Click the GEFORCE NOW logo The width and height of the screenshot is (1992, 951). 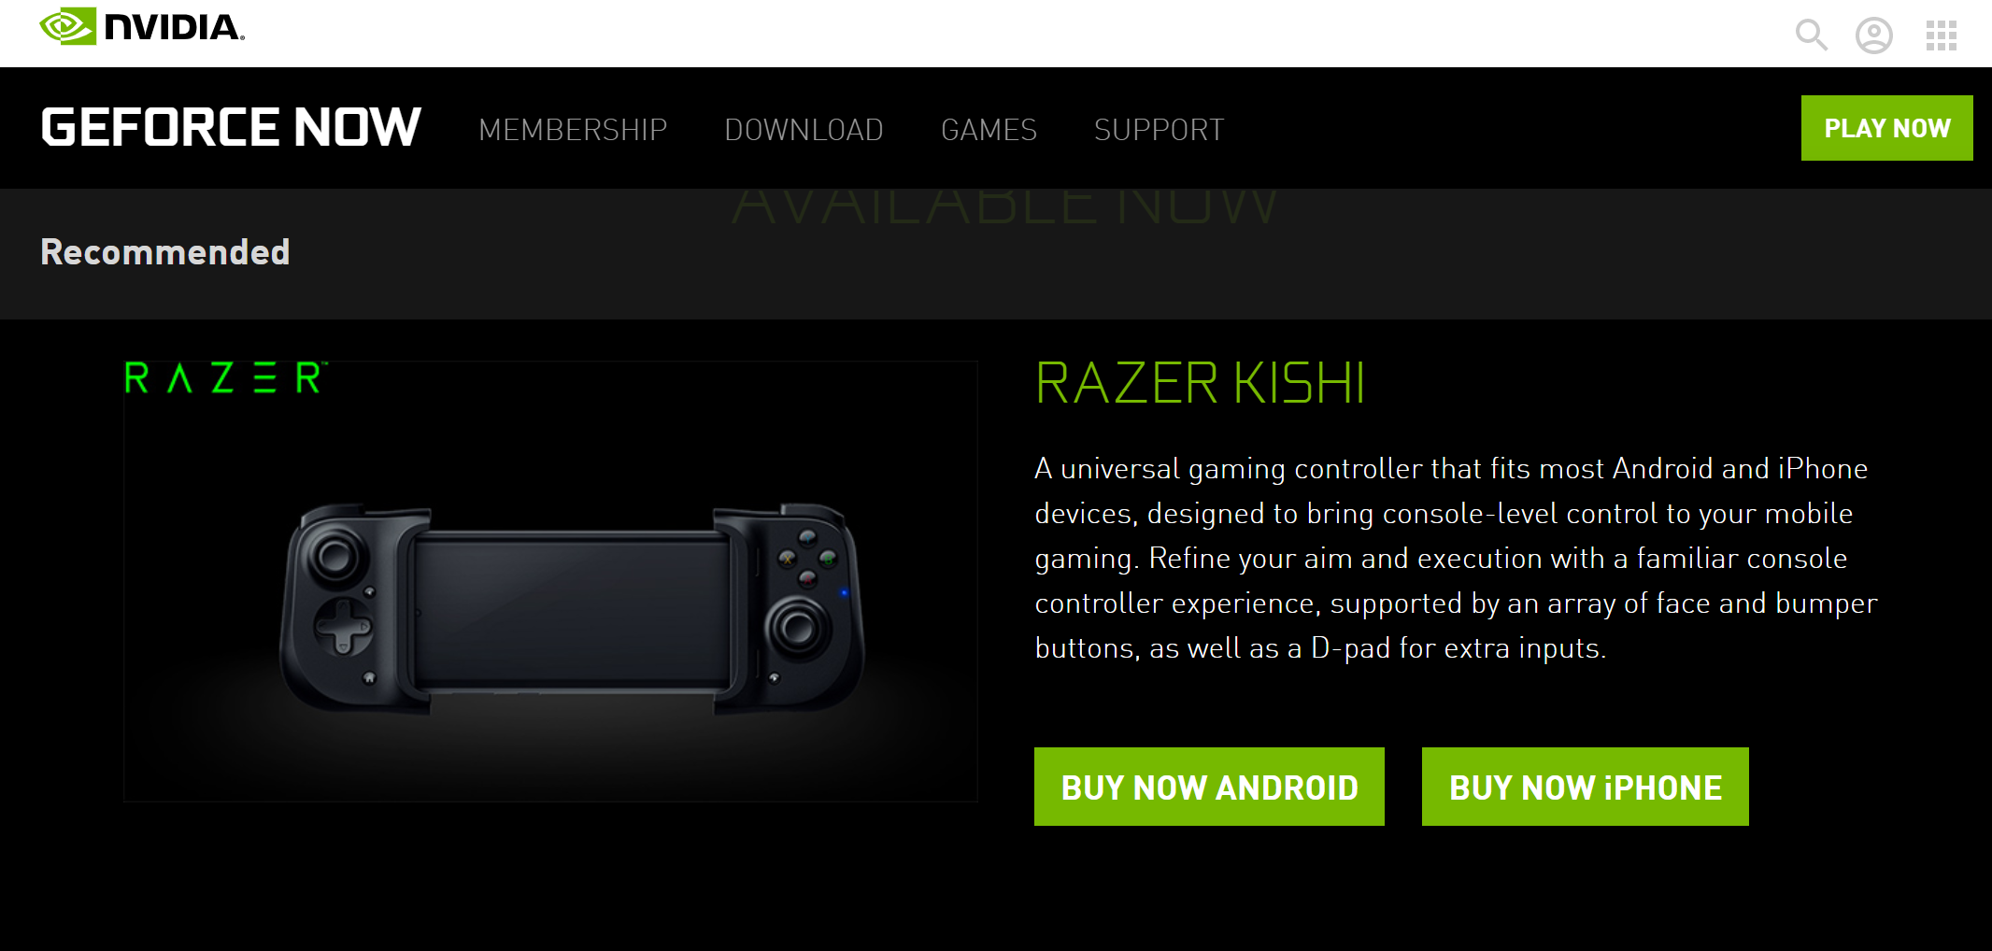tap(231, 127)
